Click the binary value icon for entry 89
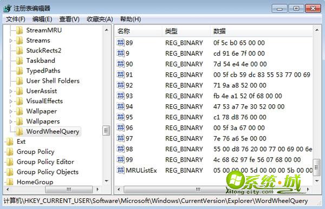 point(120,43)
